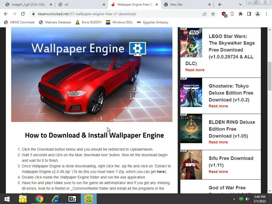
Task: Click the page vertical scrollbar thumb
Action: tap(270, 76)
